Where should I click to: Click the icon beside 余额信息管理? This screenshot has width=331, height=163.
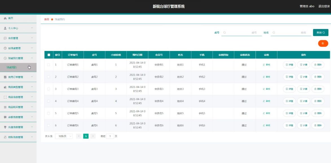5,117
